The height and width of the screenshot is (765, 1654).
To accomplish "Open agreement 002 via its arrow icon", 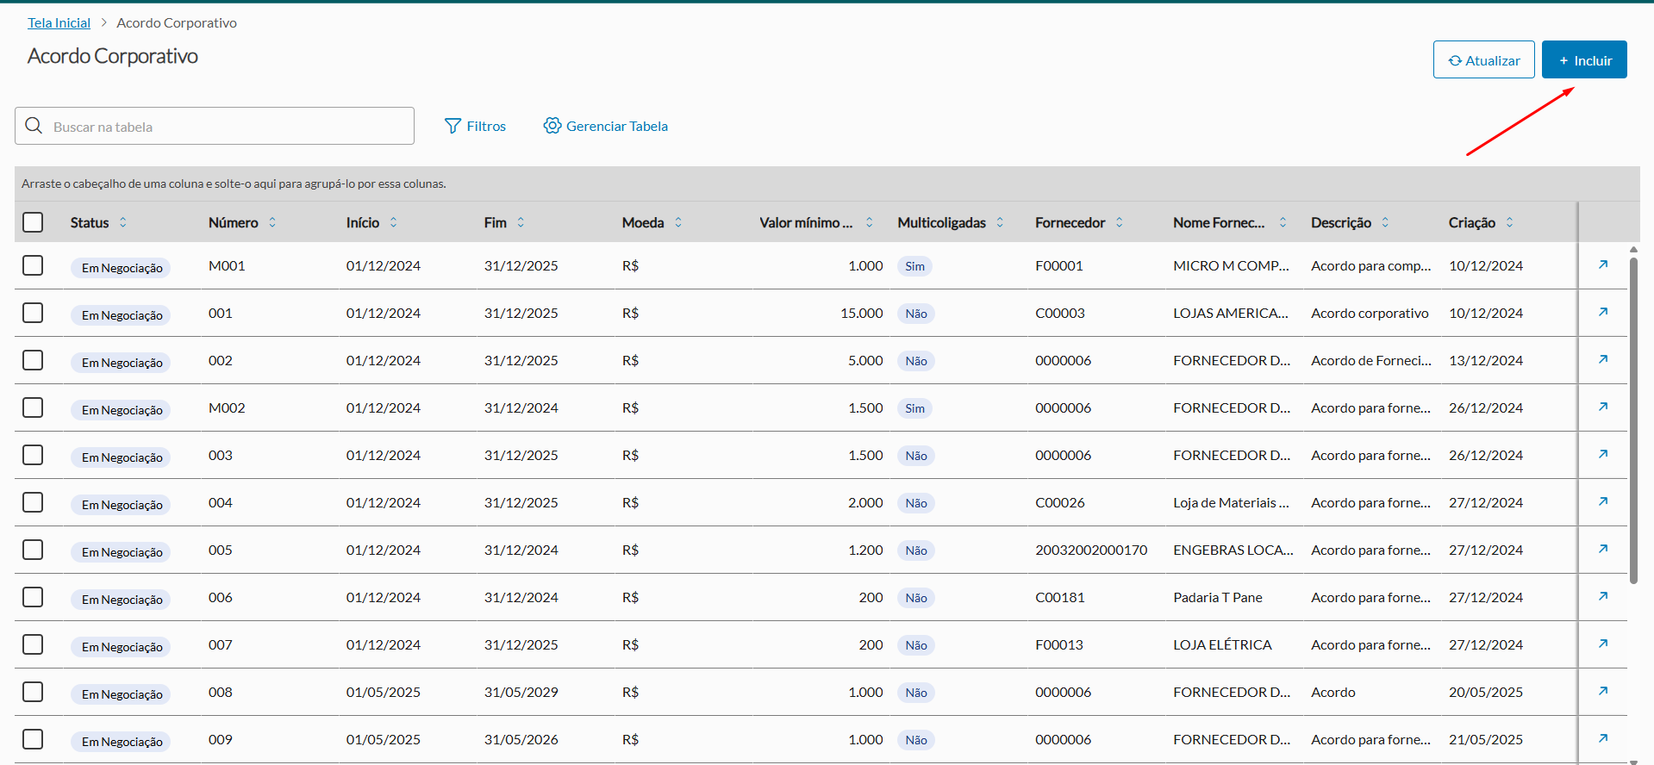I will pos(1603,359).
